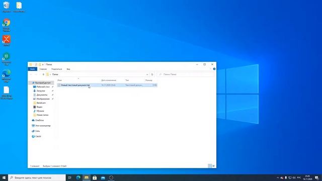This screenshot has height=181, width=322.
Task: Open Task View from the taskbar
Action: click(70, 177)
